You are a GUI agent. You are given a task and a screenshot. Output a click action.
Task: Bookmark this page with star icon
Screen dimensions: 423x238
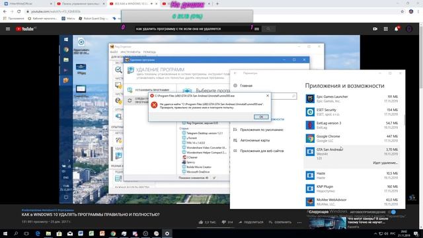403,12
